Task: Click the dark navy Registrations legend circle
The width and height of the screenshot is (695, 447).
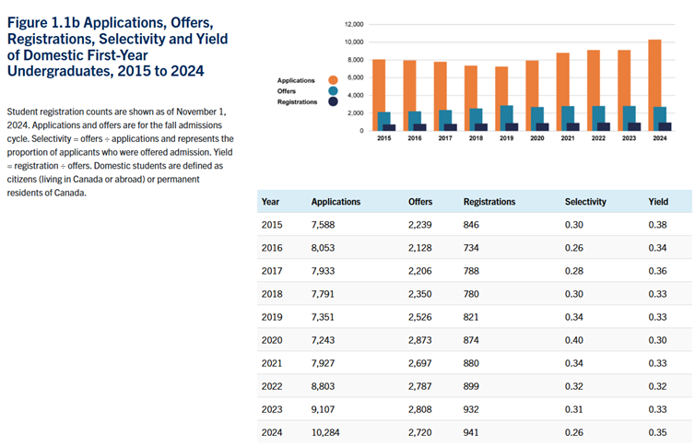Action: point(333,102)
